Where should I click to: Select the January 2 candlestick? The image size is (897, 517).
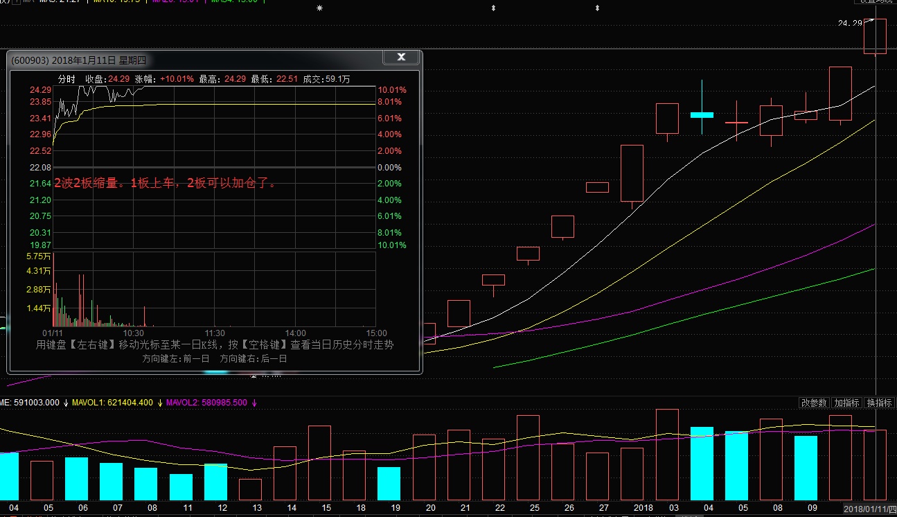[x=632, y=173]
